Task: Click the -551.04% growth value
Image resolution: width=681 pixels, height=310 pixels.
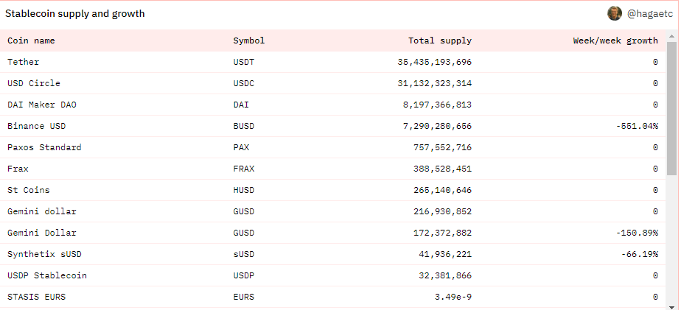Action: coord(637,126)
